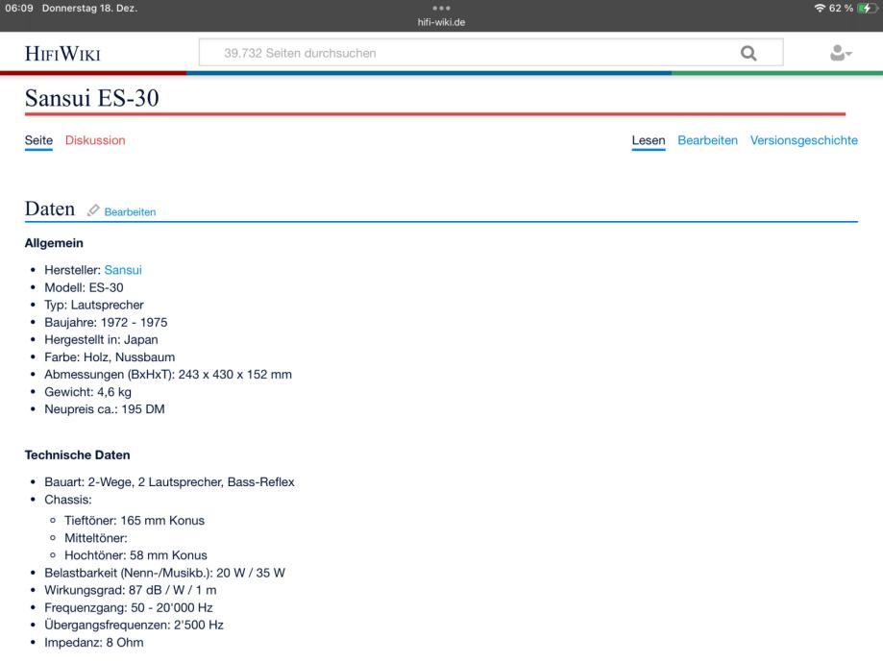Click the Abmessungen 243 x 430 x 152 mm entry

168,375
